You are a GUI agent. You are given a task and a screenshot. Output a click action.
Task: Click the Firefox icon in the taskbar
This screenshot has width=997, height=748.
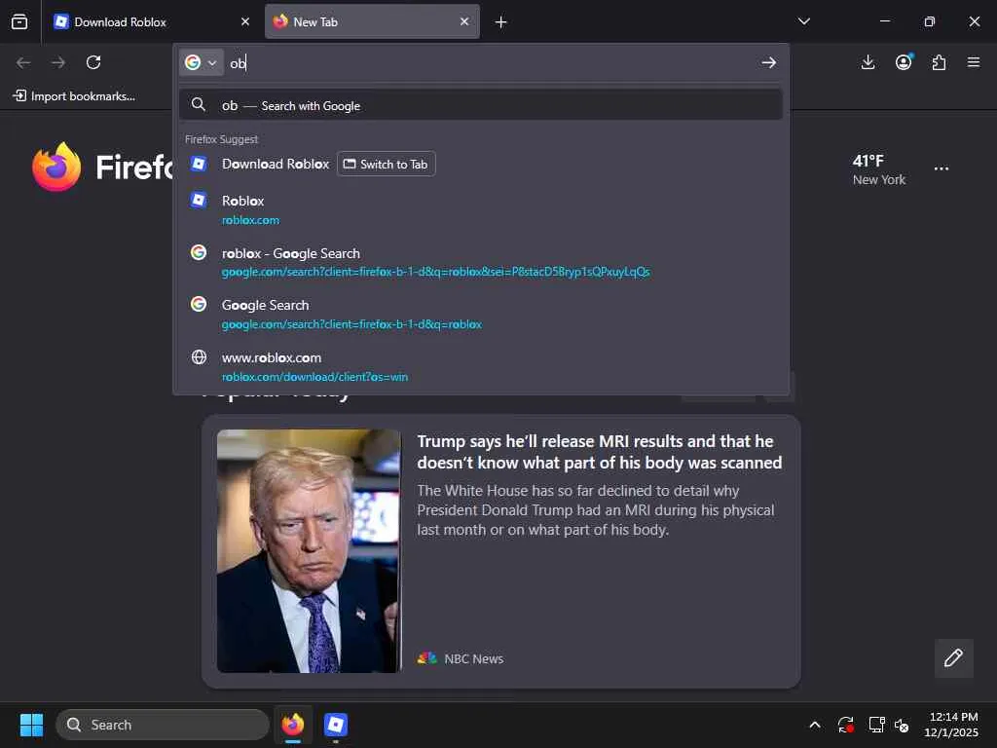tap(293, 725)
